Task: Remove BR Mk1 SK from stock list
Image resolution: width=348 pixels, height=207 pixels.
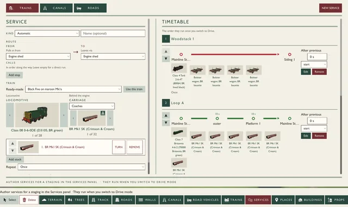Action: (x=134, y=147)
